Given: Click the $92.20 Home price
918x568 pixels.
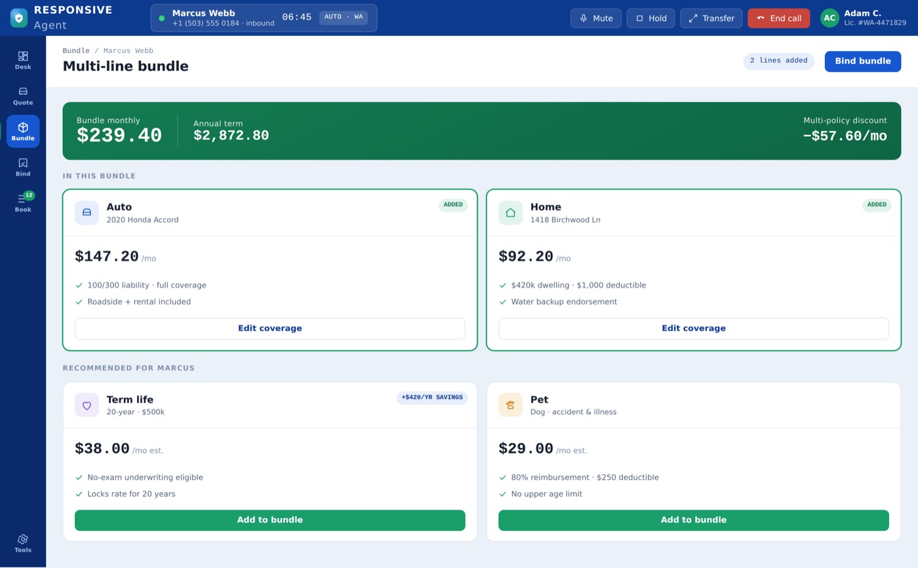Looking at the screenshot, I should point(526,256).
